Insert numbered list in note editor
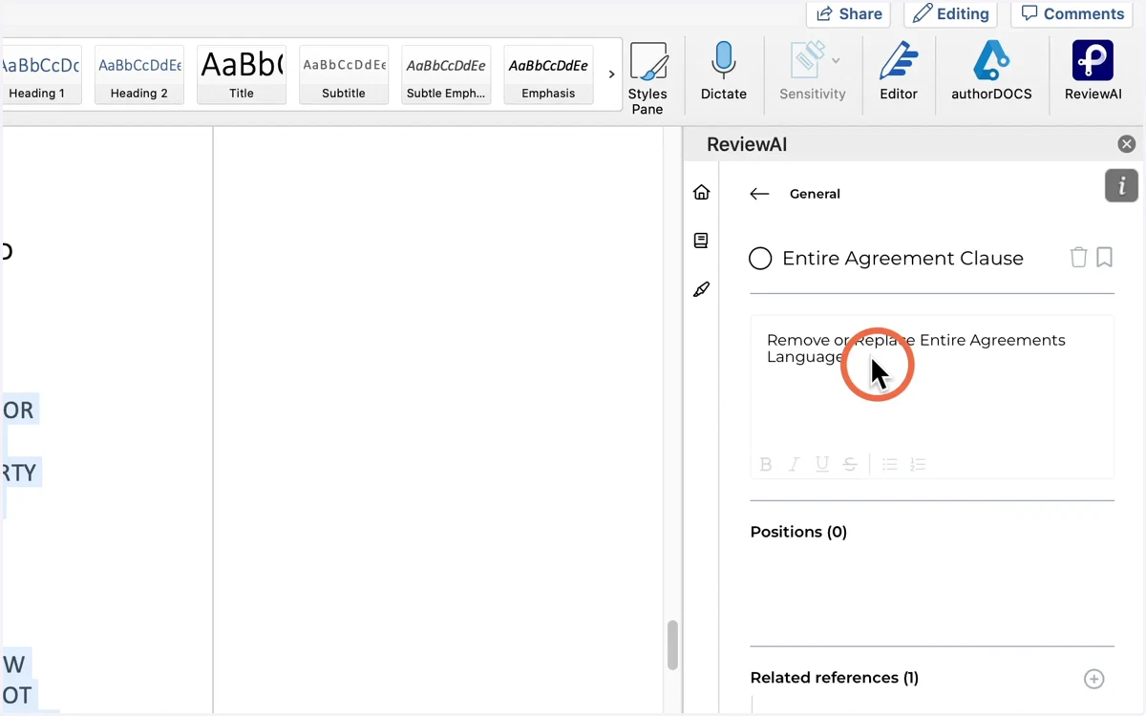The height and width of the screenshot is (716, 1146). coord(918,465)
